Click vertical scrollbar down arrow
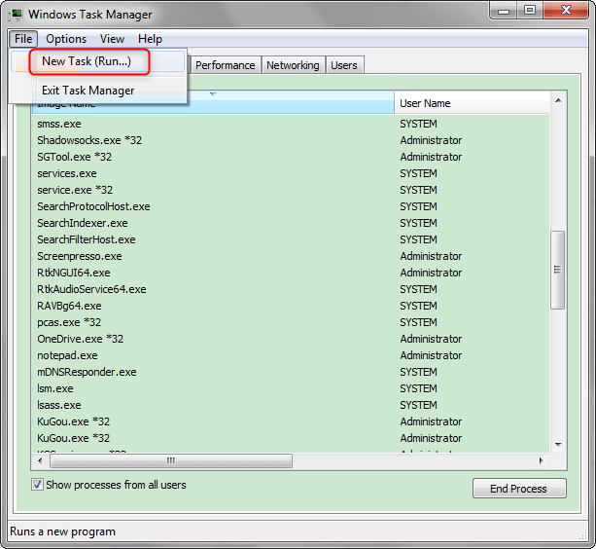 [558, 445]
